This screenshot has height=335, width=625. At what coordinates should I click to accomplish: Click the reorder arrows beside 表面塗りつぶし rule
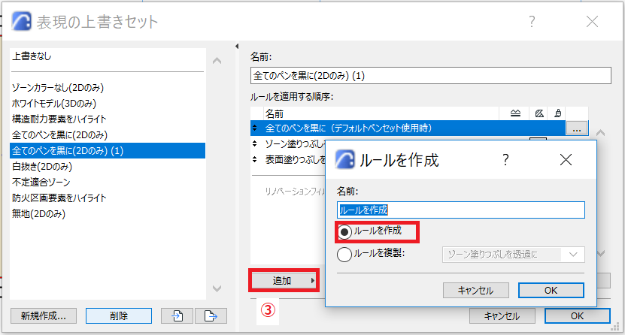point(255,159)
